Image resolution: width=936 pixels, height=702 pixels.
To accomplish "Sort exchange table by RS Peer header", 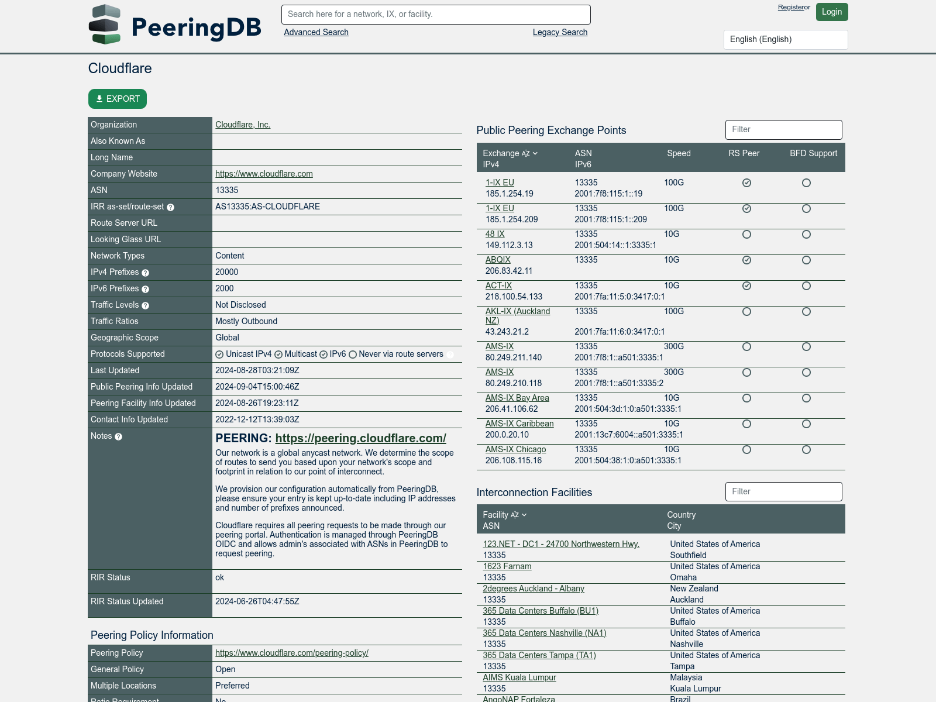I will tap(744, 153).
